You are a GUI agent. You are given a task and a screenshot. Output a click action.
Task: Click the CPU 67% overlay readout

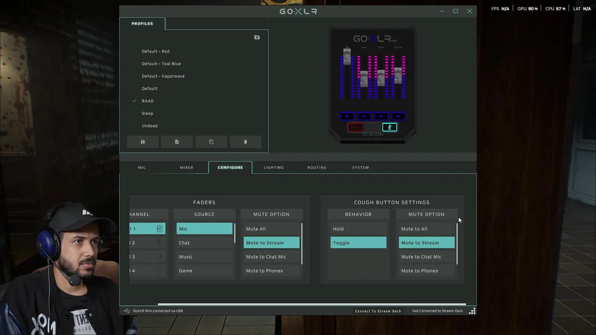555,9
